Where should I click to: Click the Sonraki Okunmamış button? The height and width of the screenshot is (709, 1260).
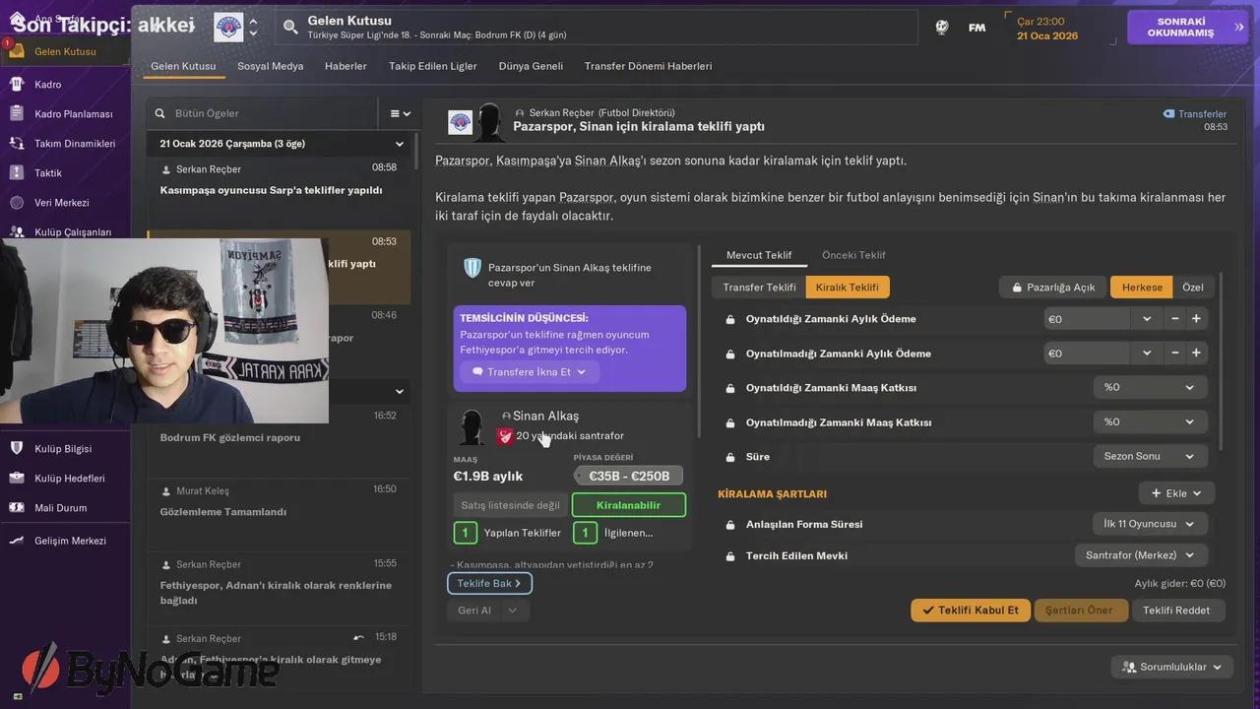[1187, 28]
